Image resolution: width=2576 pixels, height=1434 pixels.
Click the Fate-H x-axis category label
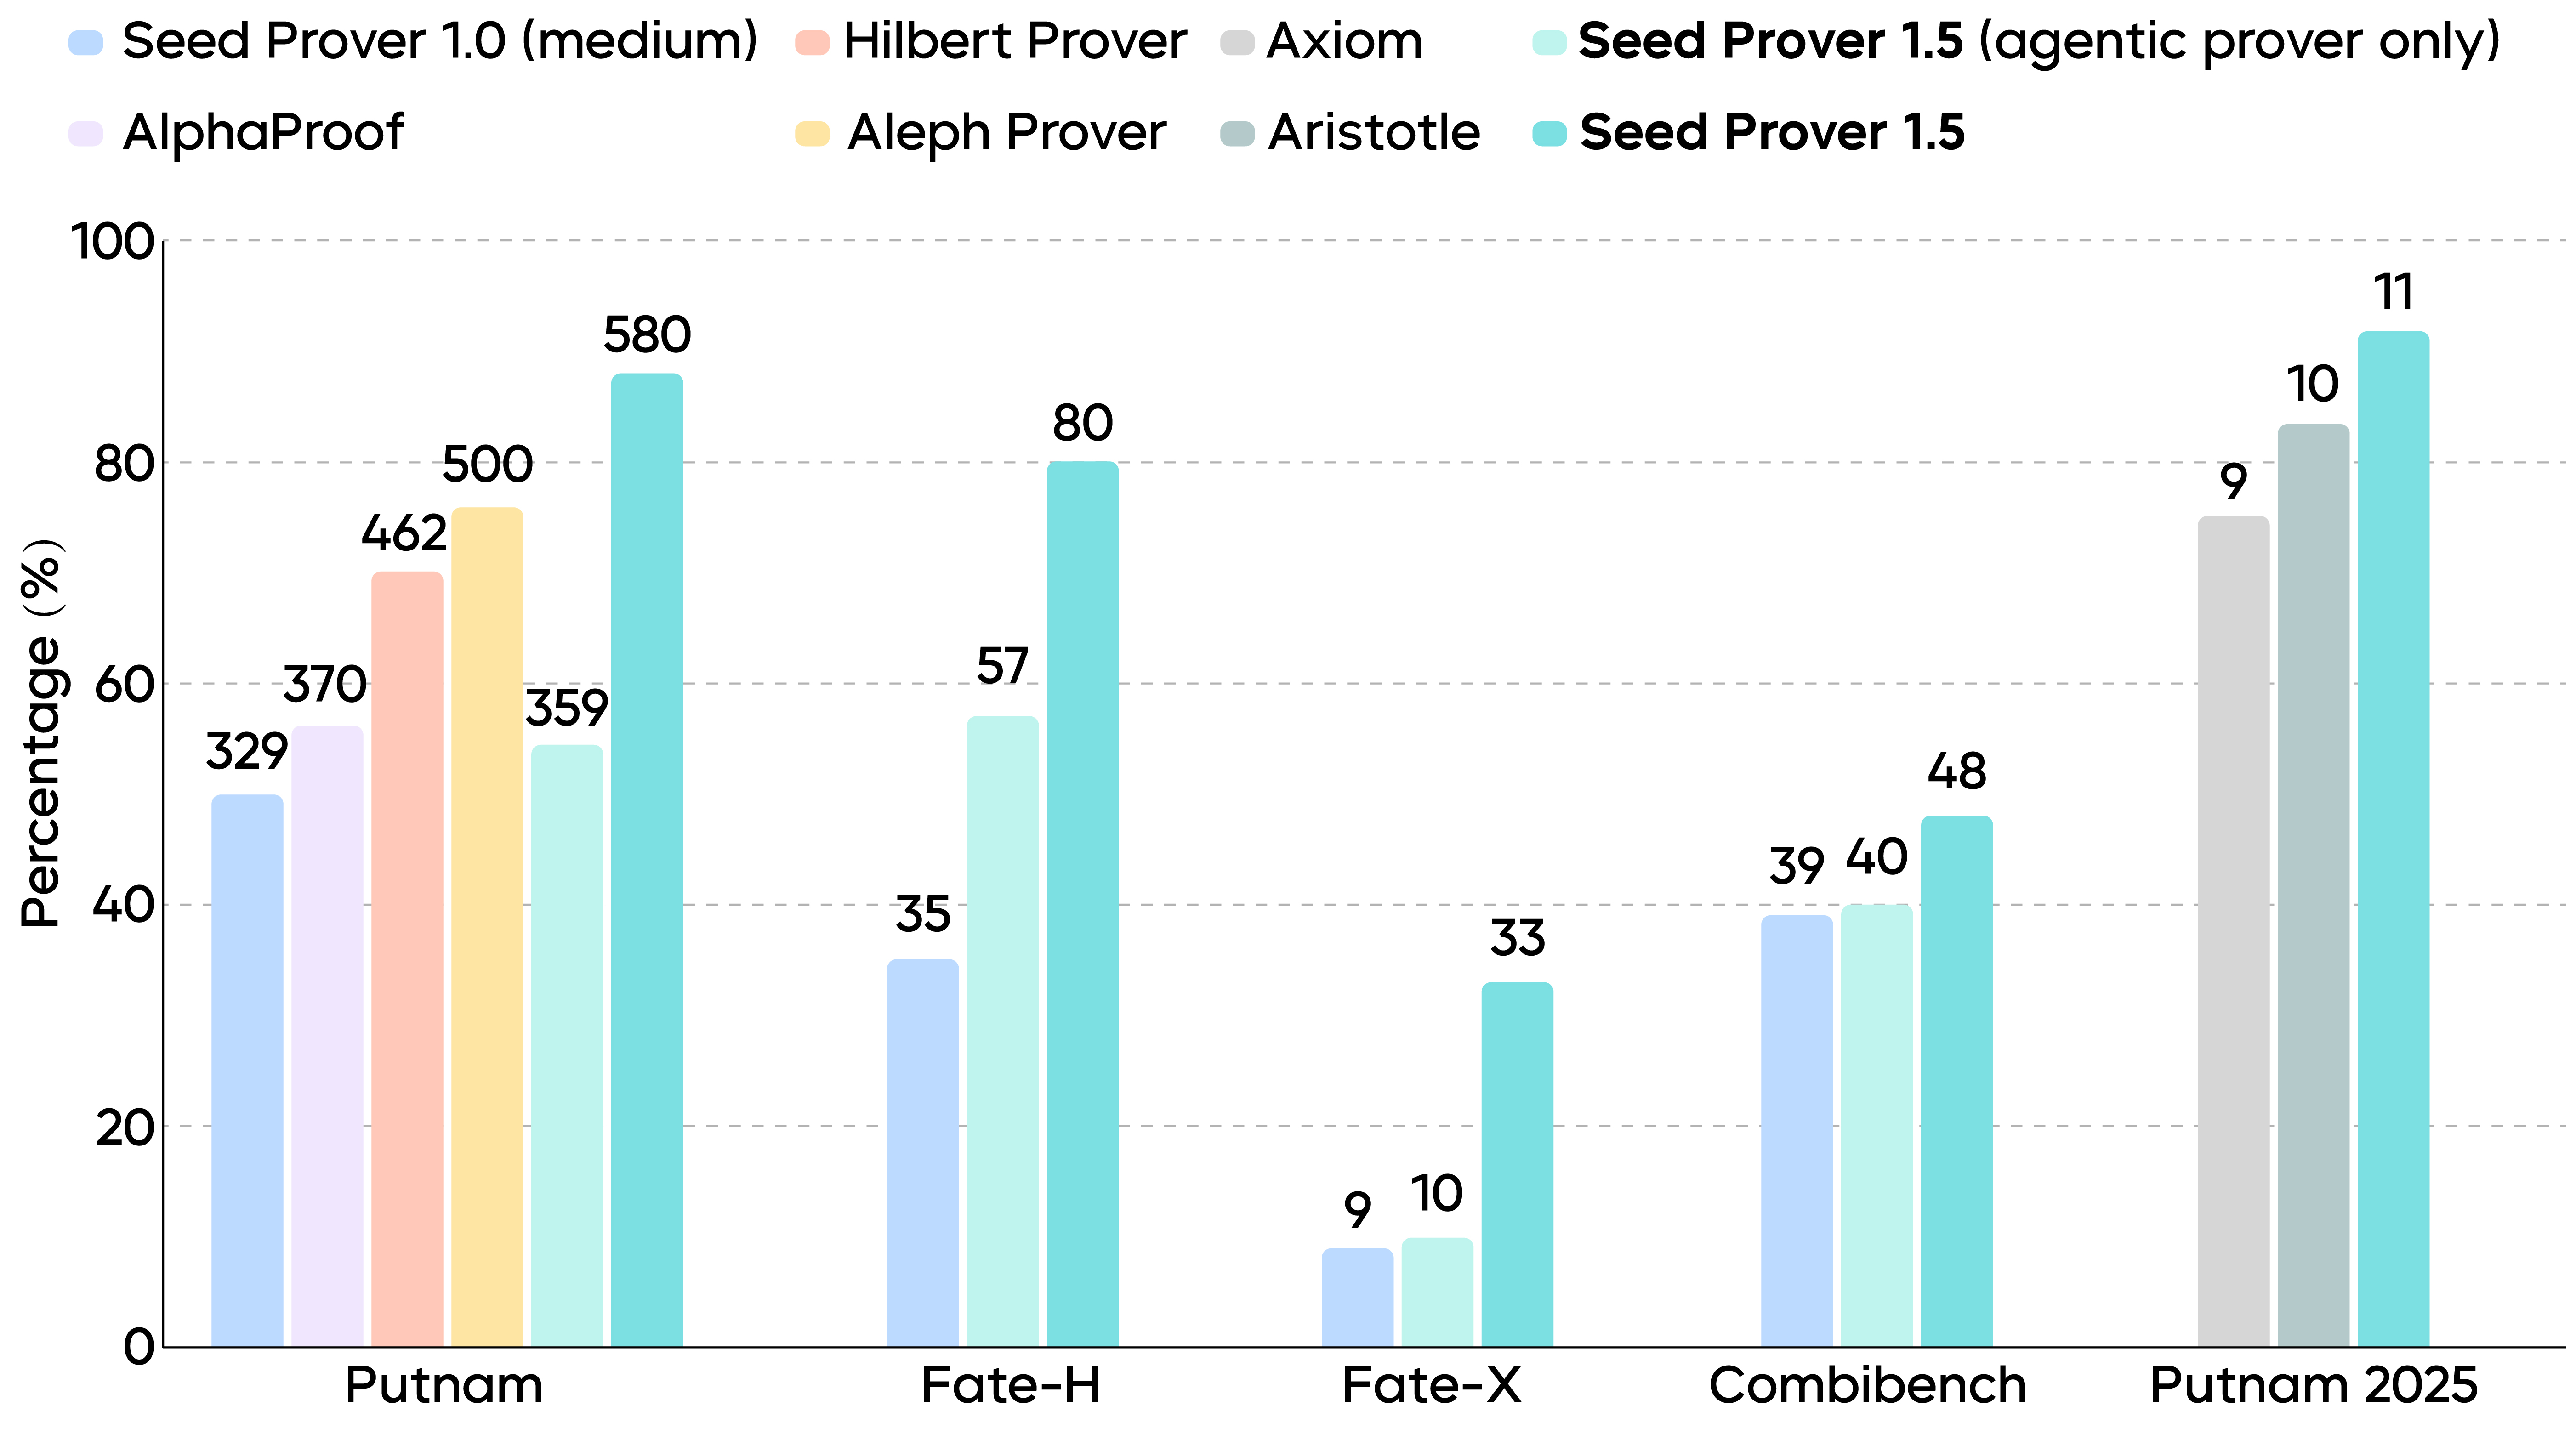(1010, 1386)
